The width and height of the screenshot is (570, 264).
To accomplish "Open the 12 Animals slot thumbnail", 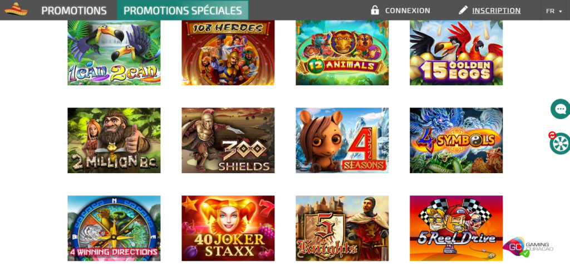I will [x=342, y=53].
